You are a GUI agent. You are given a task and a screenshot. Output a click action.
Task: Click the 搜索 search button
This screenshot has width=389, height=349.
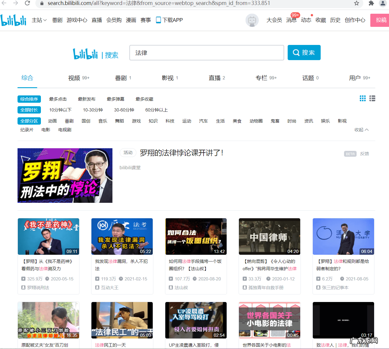(x=304, y=53)
